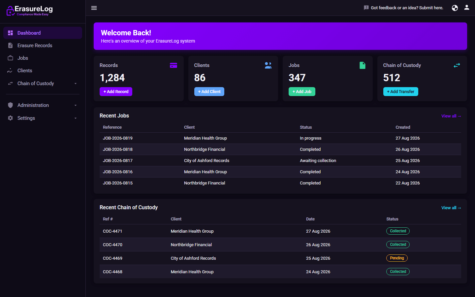The width and height of the screenshot is (475, 297).
Task: Click the Jobs card file icon
Action: point(363,65)
